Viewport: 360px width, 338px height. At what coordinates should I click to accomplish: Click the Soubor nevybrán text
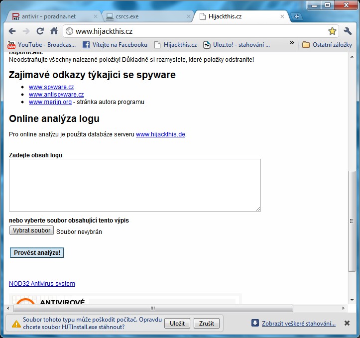point(79,232)
